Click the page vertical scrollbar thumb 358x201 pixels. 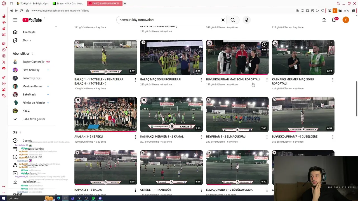tap(356, 99)
